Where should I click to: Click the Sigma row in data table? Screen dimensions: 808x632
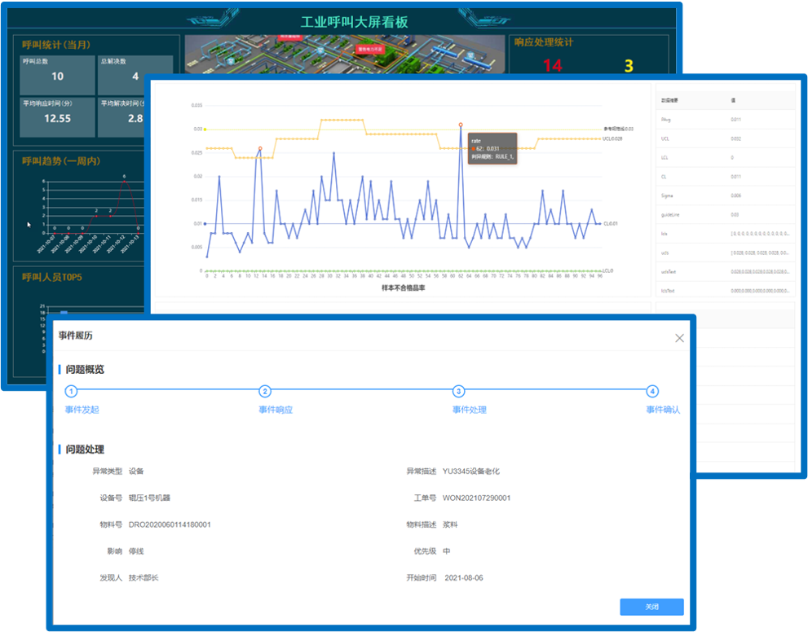tap(724, 195)
